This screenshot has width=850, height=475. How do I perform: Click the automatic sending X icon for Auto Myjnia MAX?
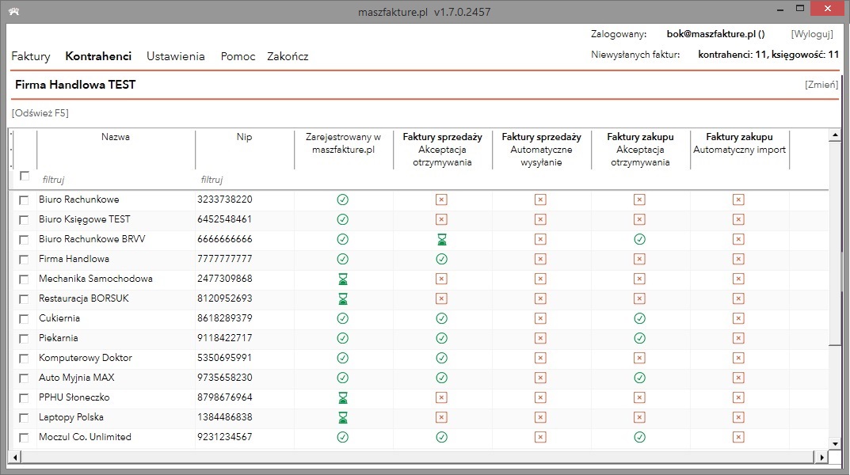coord(540,378)
